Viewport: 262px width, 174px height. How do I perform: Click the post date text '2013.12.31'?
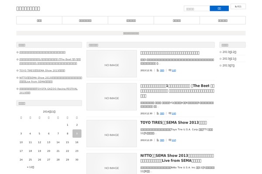tap(146, 70)
